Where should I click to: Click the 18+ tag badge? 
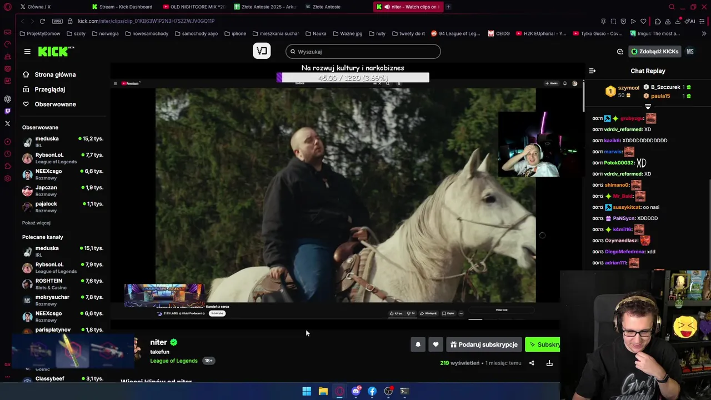pos(208,361)
